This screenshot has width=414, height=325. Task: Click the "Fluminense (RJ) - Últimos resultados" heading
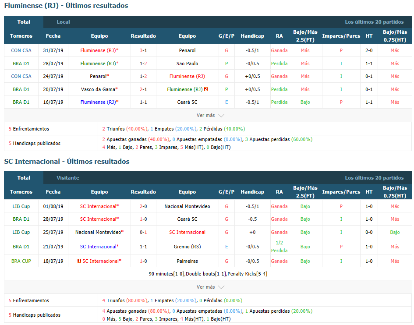66,6
